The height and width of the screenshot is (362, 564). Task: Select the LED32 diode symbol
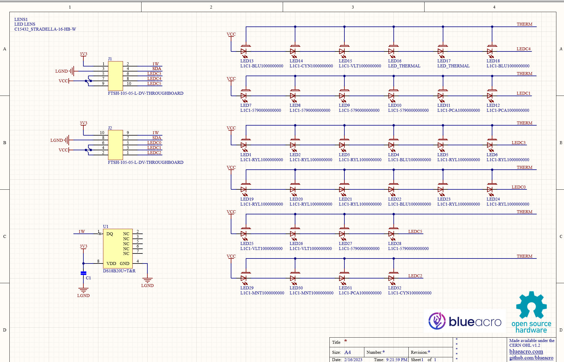coord(392,278)
